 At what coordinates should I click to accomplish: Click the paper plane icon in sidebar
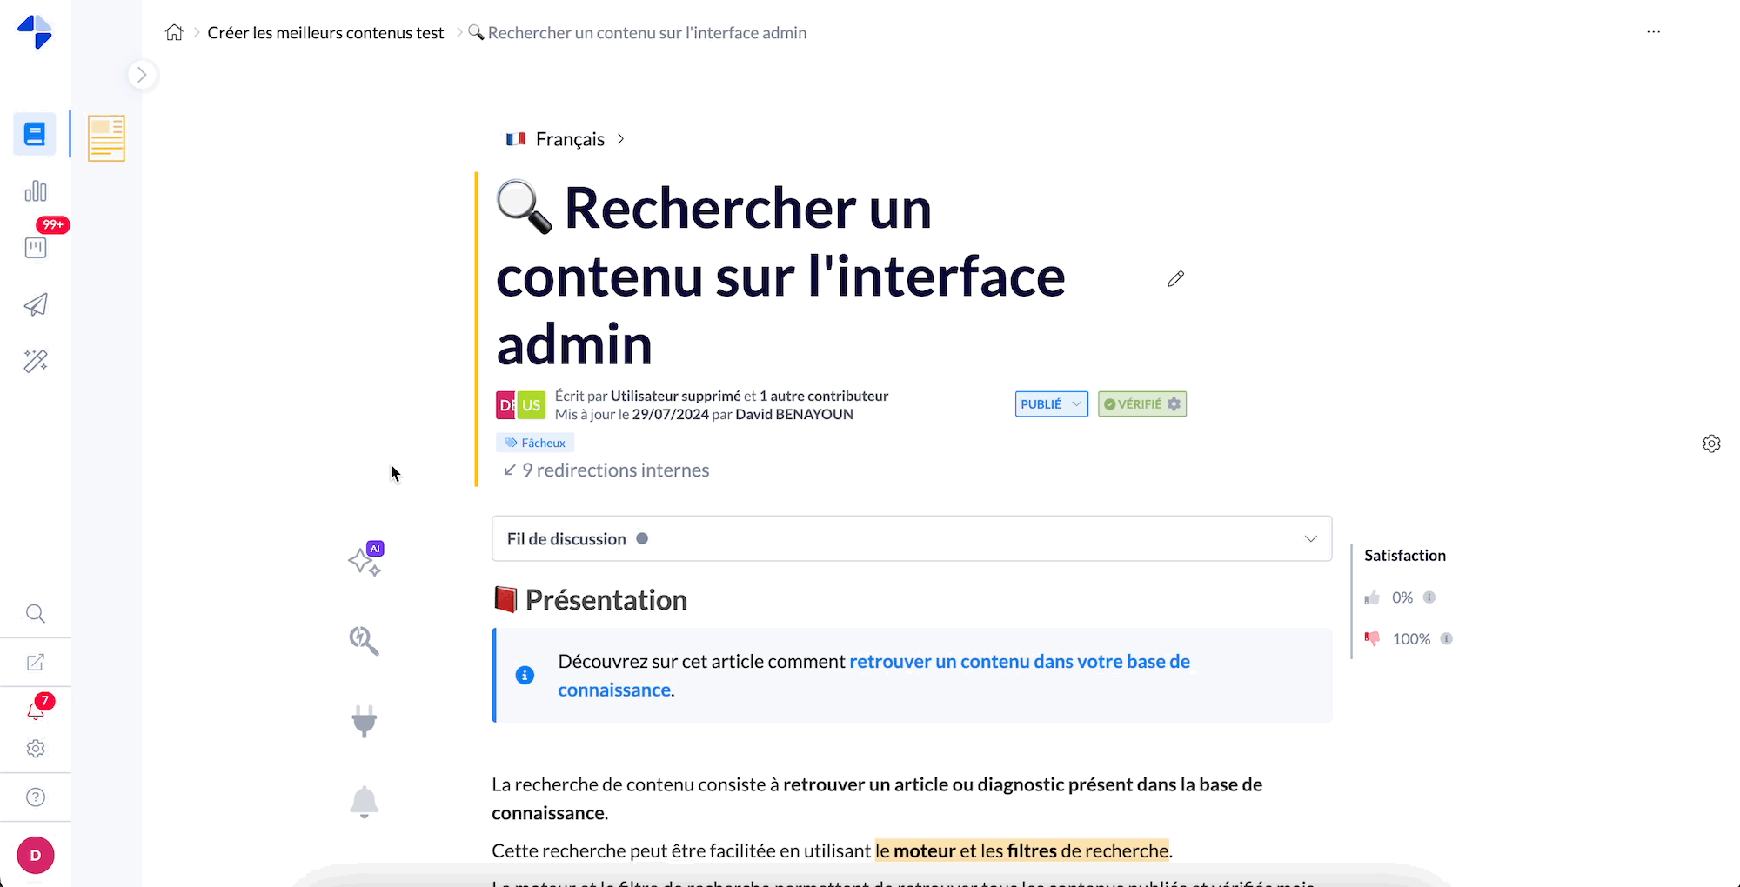[x=36, y=304]
